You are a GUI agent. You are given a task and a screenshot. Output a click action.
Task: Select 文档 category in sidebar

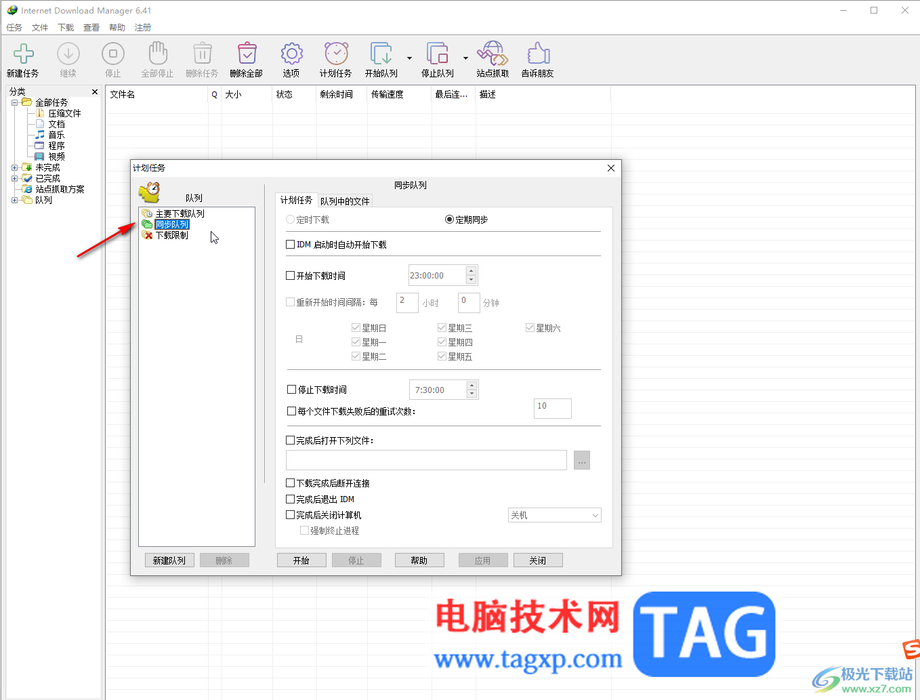56,124
